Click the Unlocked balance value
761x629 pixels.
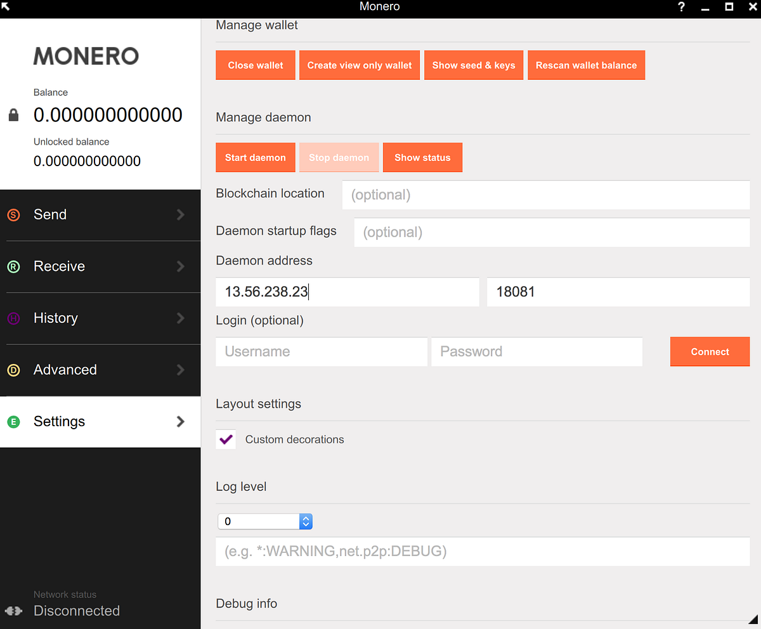click(x=87, y=161)
